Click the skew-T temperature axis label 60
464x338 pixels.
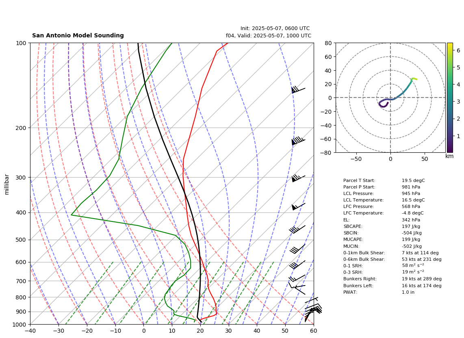(314, 331)
